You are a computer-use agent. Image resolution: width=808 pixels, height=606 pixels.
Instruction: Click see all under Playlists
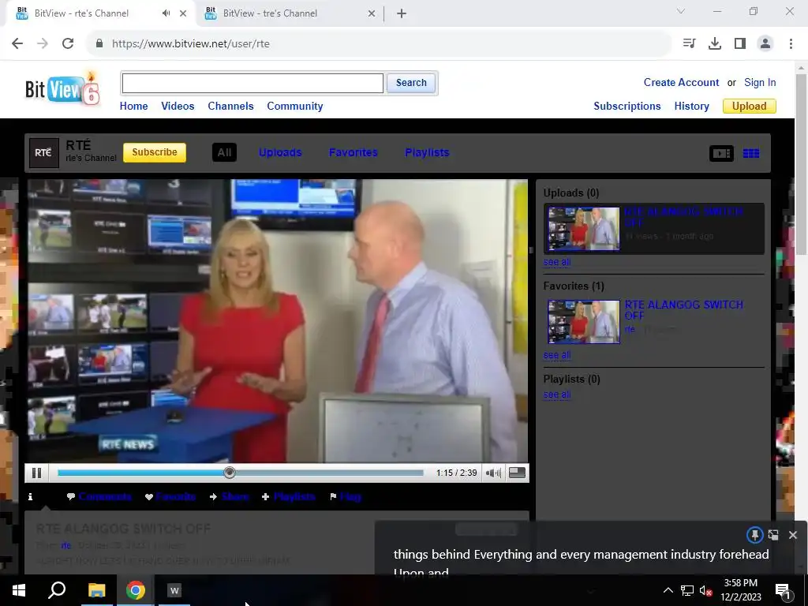point(557,395)
